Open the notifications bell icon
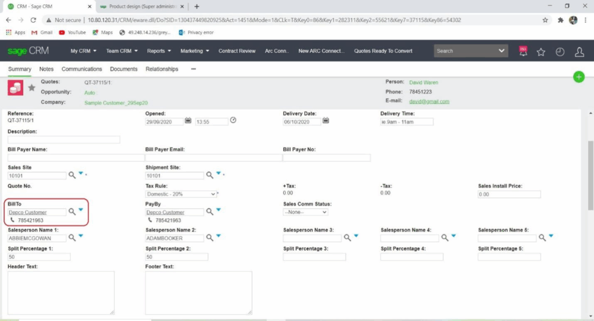594x321 pixels. [523, 52]
